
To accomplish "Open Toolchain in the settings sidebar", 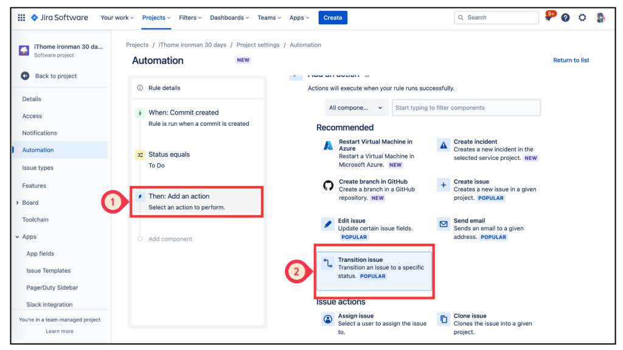I will coord(35,219).
